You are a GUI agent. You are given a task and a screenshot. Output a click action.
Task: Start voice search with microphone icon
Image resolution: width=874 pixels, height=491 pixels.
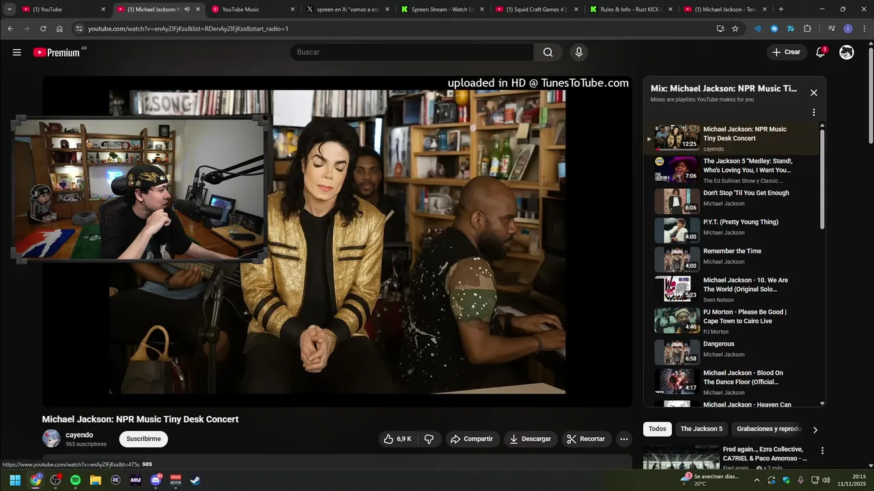pos(579,53)
